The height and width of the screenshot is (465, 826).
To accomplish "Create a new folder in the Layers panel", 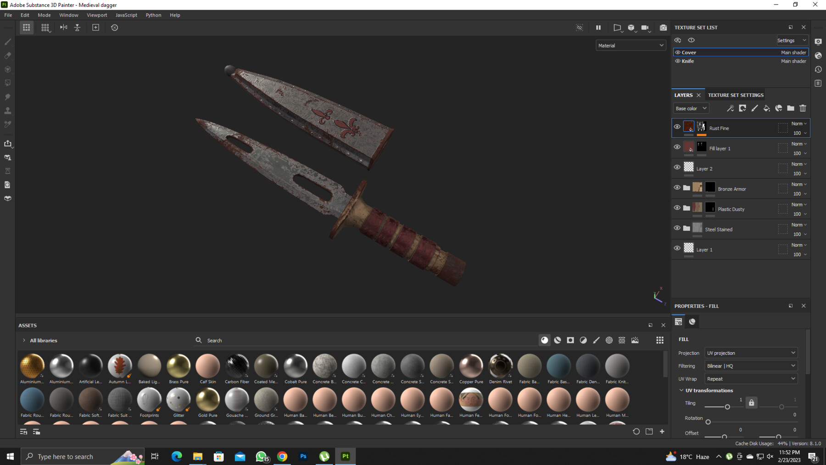I will (x=790, y=108).
